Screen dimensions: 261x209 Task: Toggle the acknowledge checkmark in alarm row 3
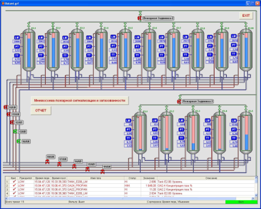coord(14,189)
